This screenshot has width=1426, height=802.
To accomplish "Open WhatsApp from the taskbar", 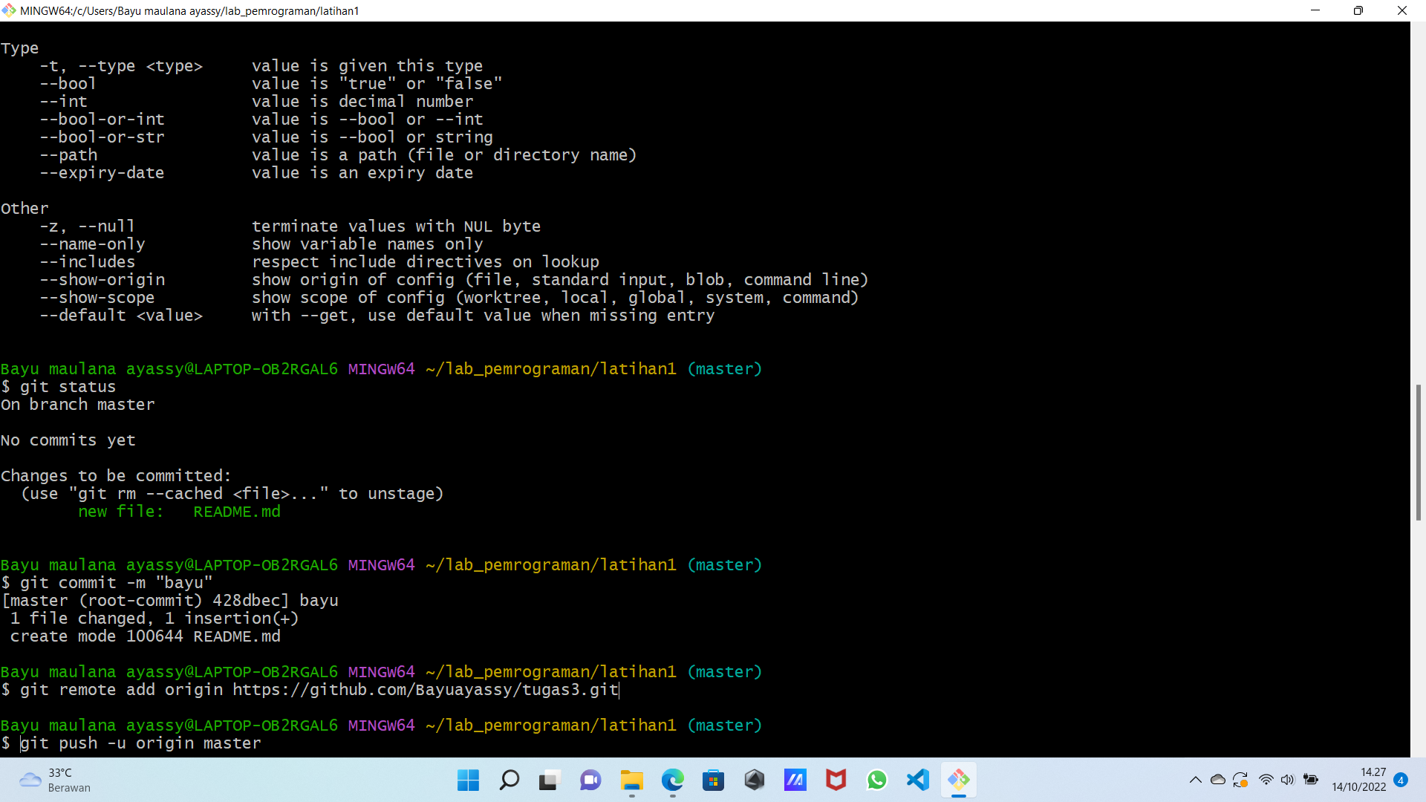I will coord(876,780).
